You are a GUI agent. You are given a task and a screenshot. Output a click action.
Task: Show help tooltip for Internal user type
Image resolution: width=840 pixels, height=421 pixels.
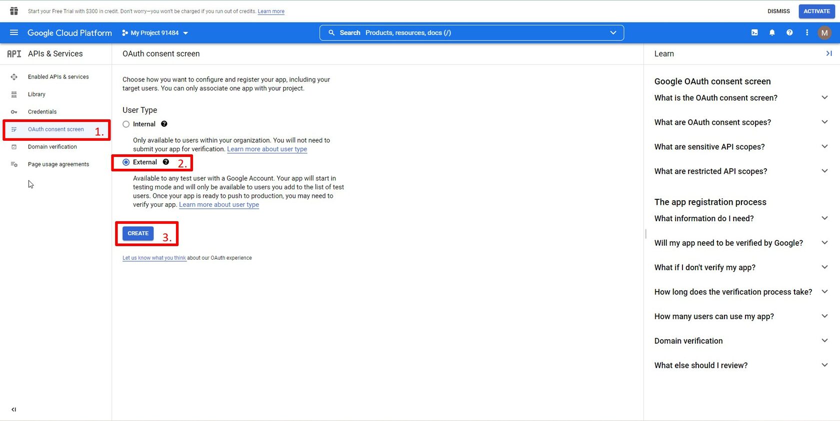pyautogui.click(x=164, y=124)
